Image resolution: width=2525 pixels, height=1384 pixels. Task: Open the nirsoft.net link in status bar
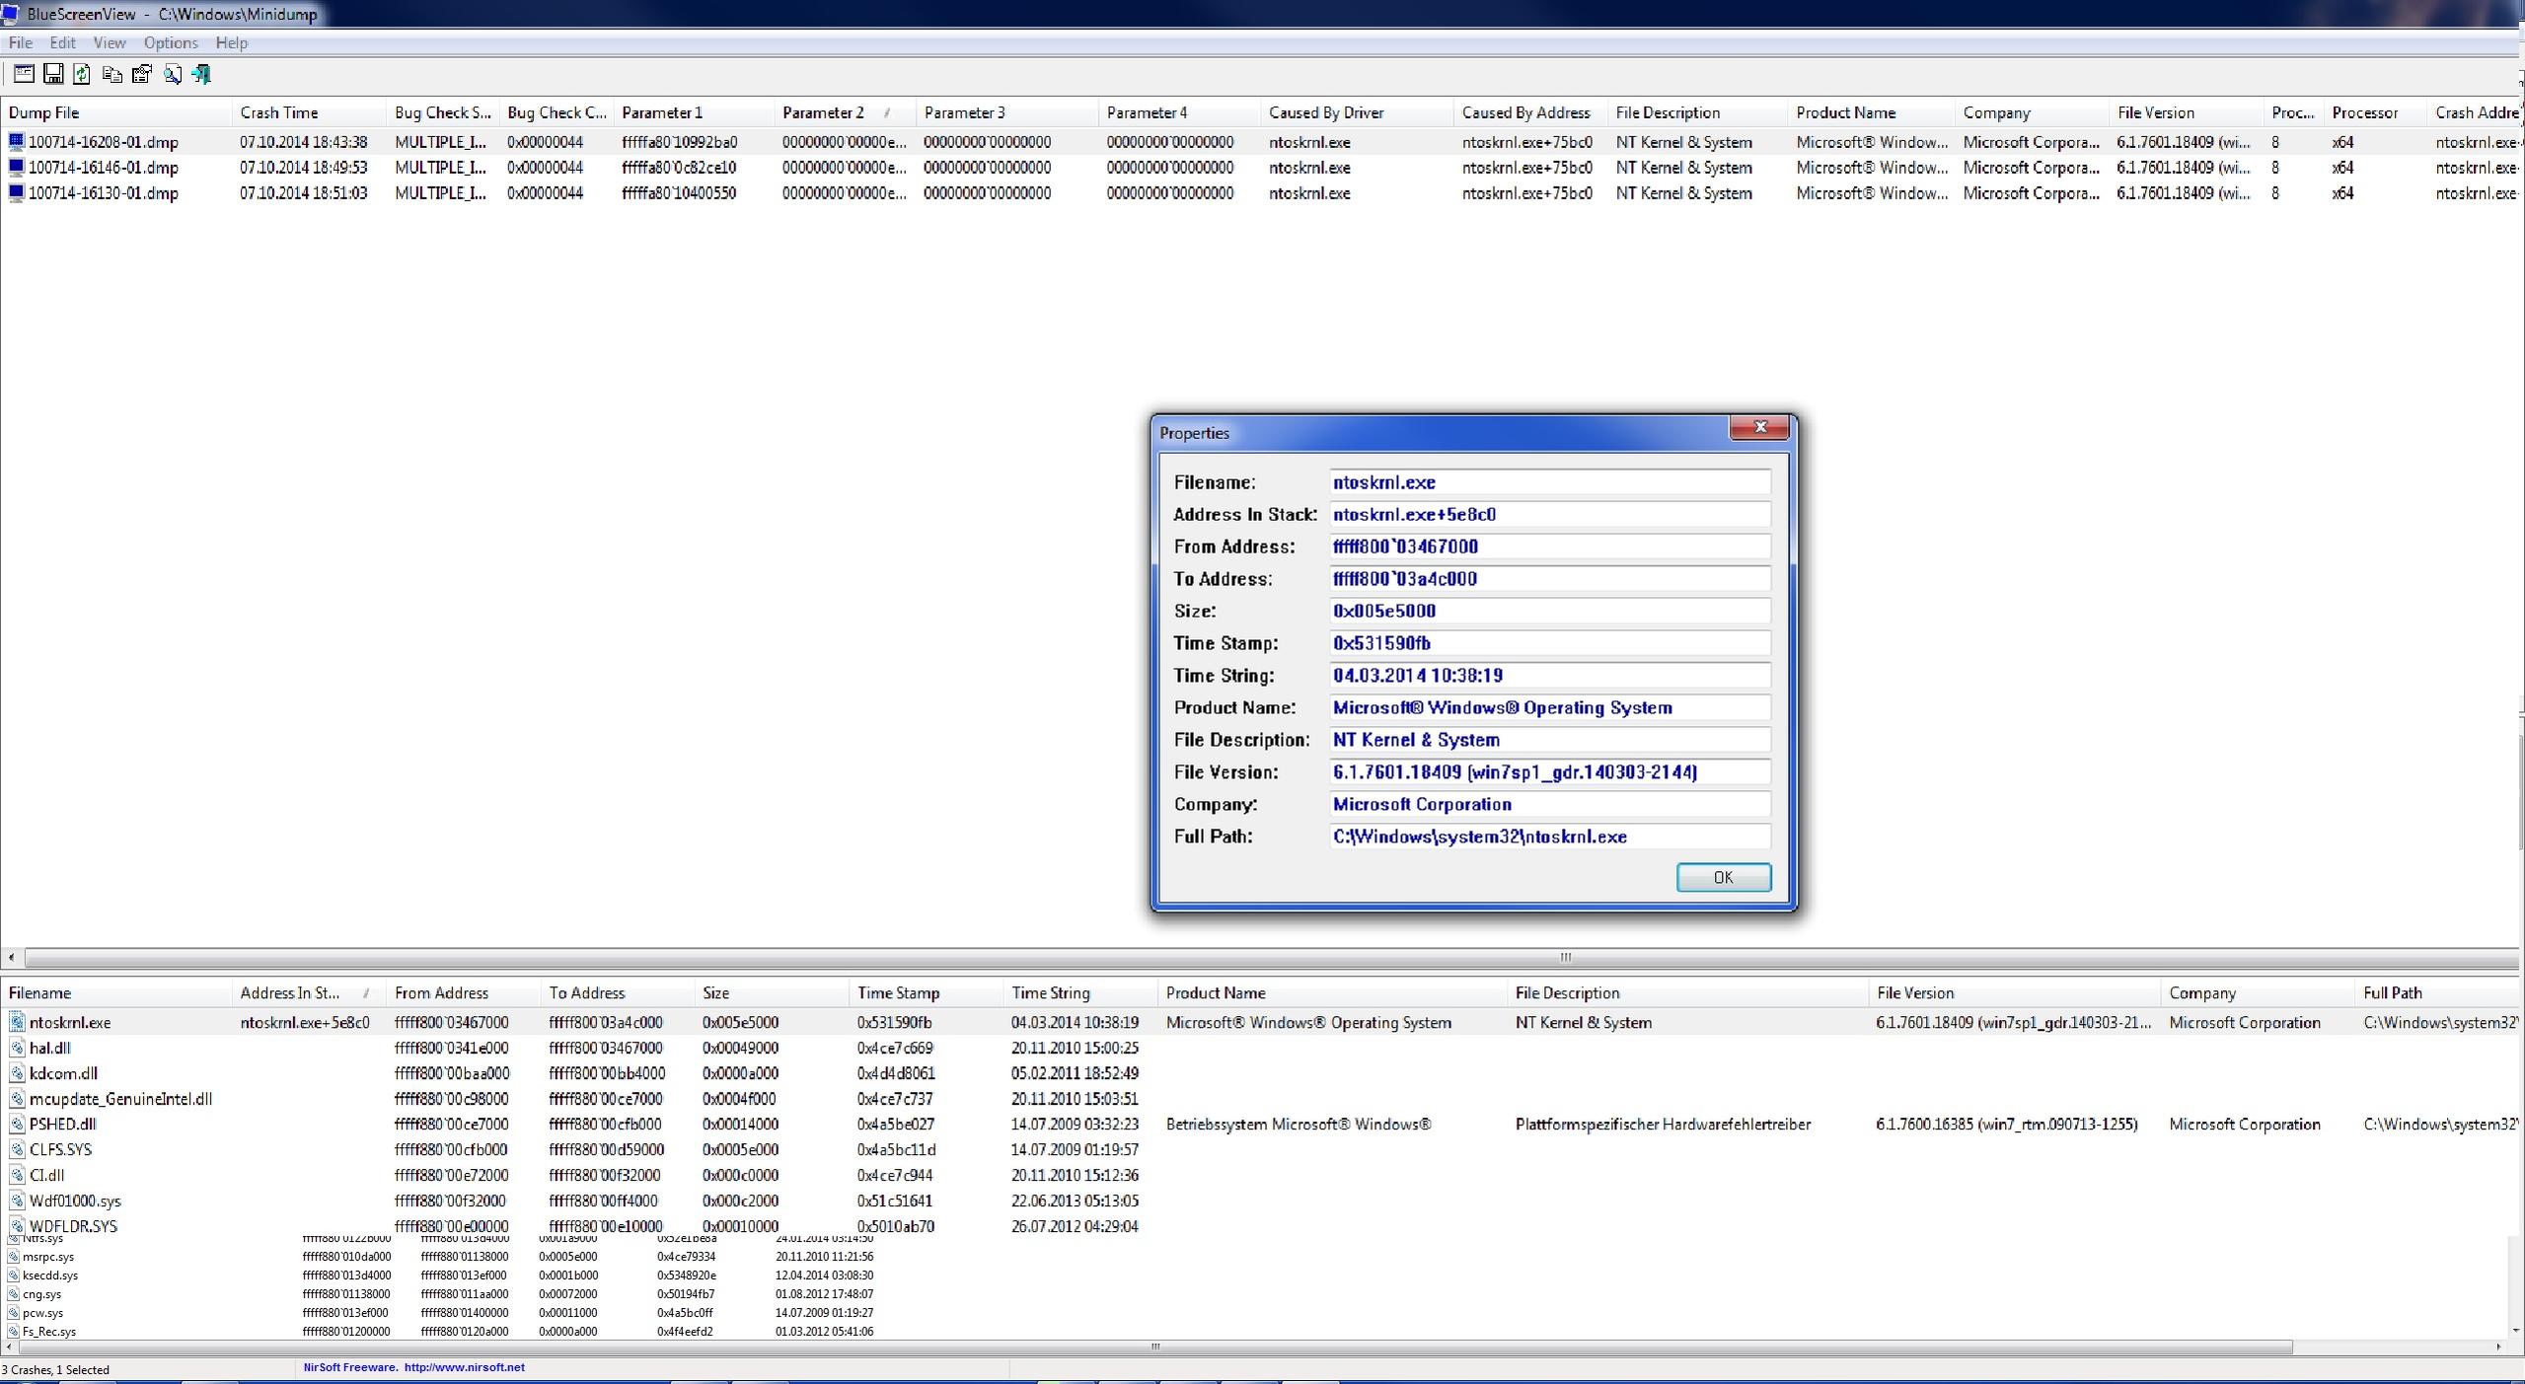click(464, 1367)
